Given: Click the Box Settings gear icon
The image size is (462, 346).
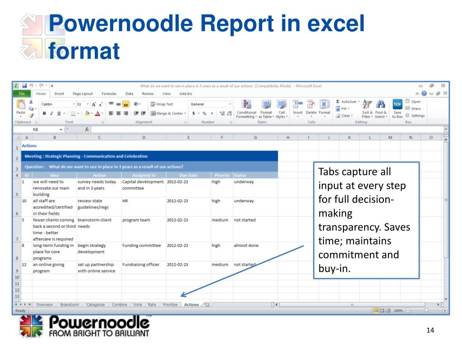Looking at the screenshot, I should pos(407,116).
